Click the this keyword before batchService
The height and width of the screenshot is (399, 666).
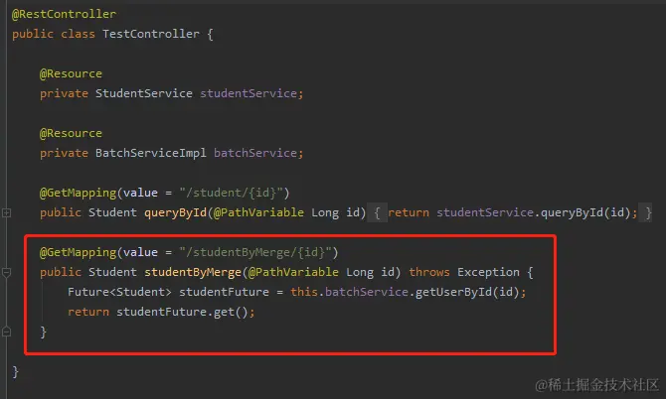point(304,292)
